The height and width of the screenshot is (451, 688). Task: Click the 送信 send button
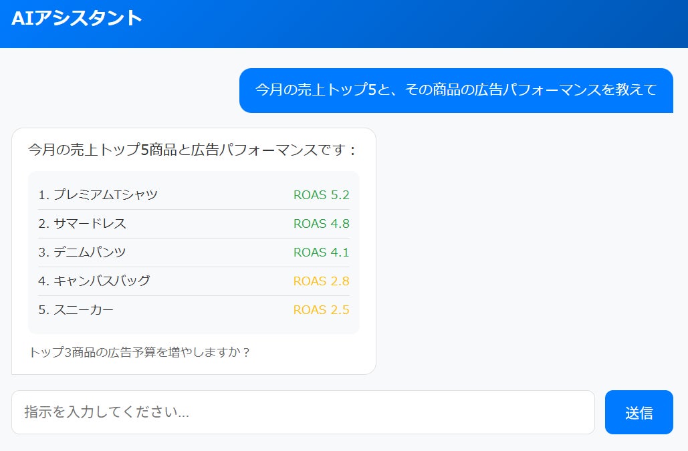pyautogui.click(x=639, y=412)
